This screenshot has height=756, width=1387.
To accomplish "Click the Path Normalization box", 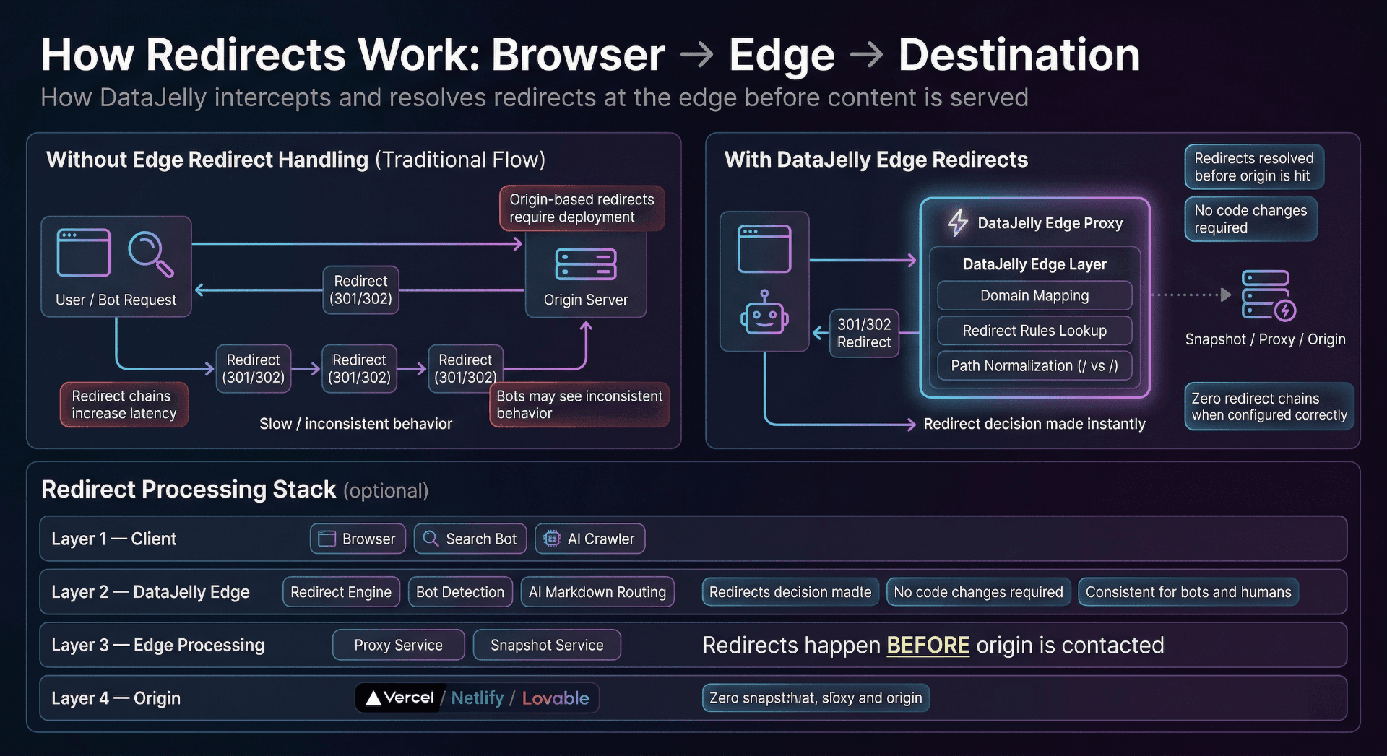I will pos(1034,365).
